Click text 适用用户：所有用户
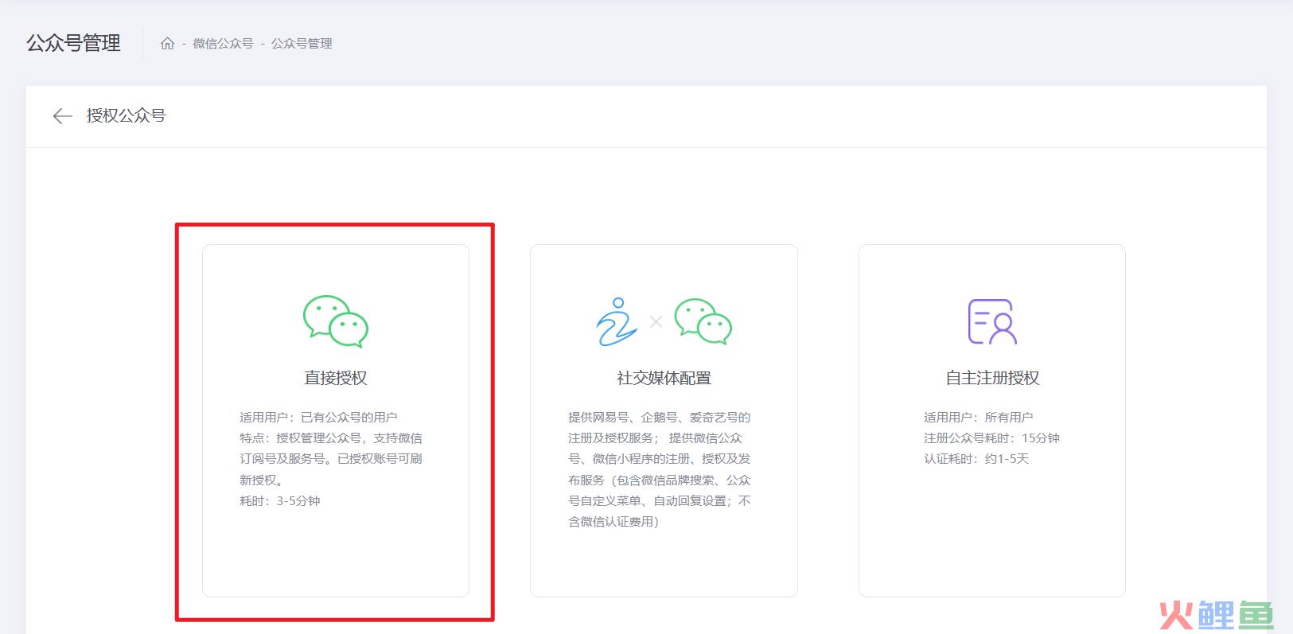The image size is (1293, 634). point(979,417)
